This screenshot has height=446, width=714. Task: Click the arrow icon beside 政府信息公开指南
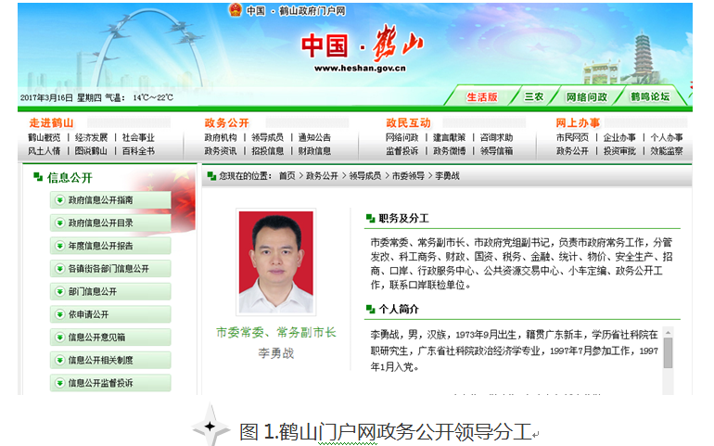pos(58,200)
